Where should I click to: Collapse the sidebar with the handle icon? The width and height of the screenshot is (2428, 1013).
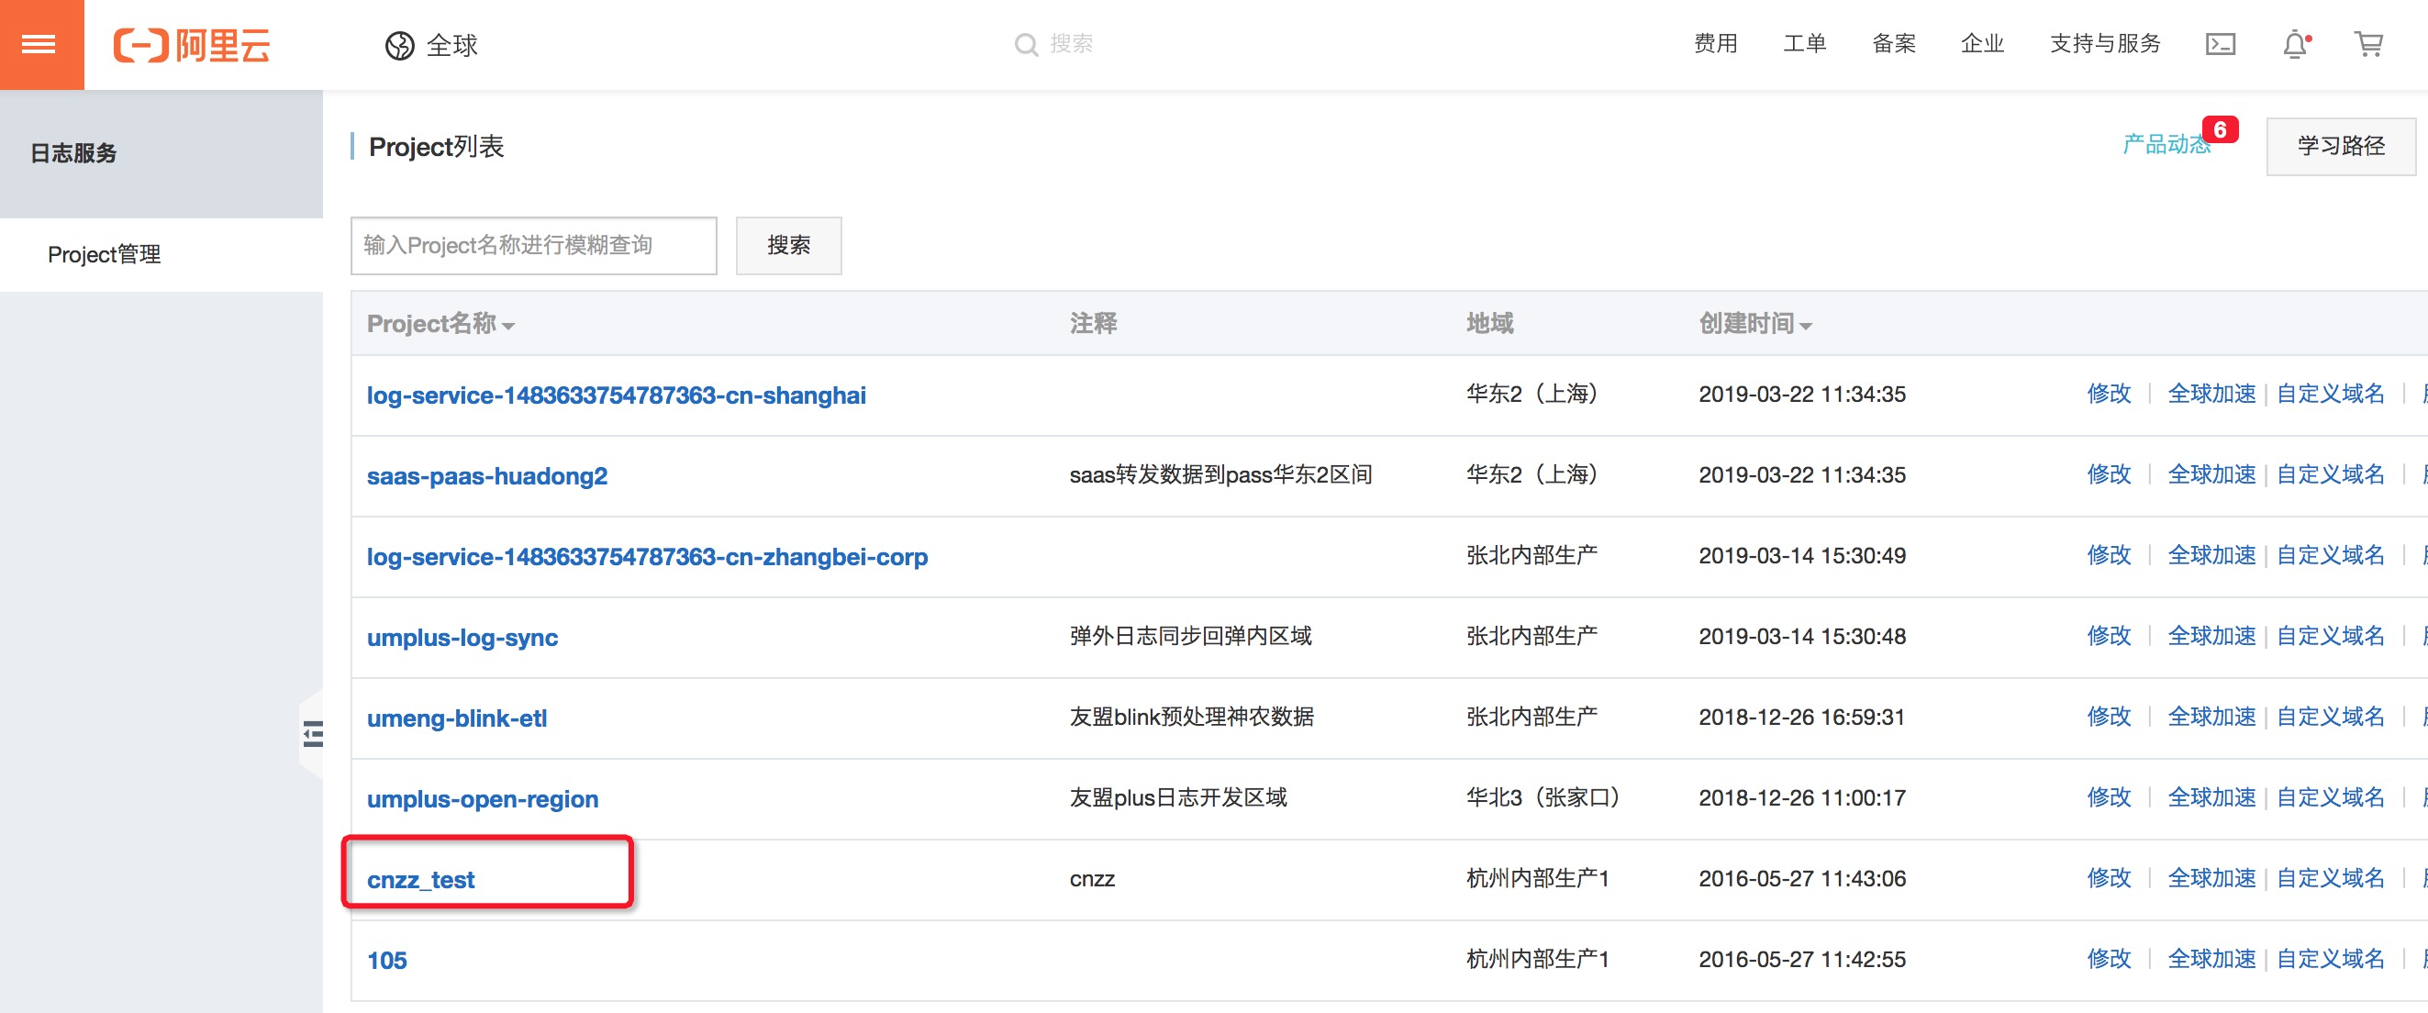tap(312, 733)
